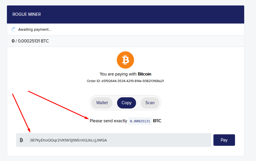Open the Scan tab
This screenshot has height=161, width=256.
150,103
